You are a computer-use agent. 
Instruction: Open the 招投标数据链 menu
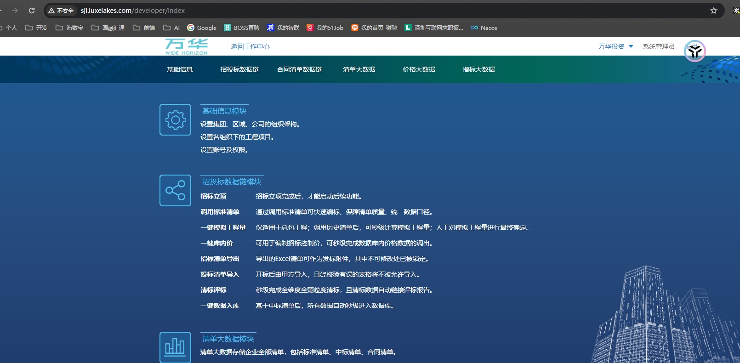(x=239, y=69)
